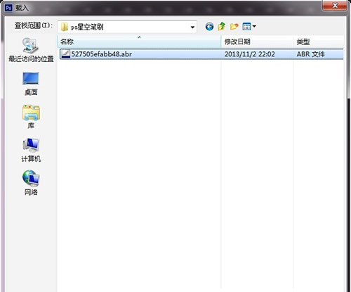Sort files by 名称 column header
The image size is (351, 292).
139,42
